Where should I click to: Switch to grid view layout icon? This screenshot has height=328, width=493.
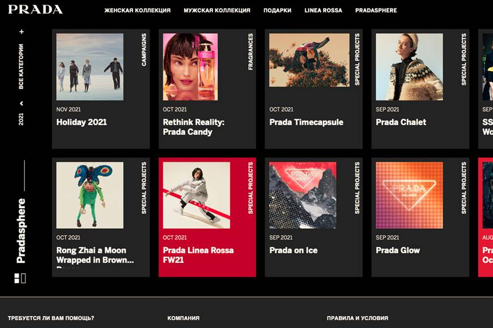(16, 278)
